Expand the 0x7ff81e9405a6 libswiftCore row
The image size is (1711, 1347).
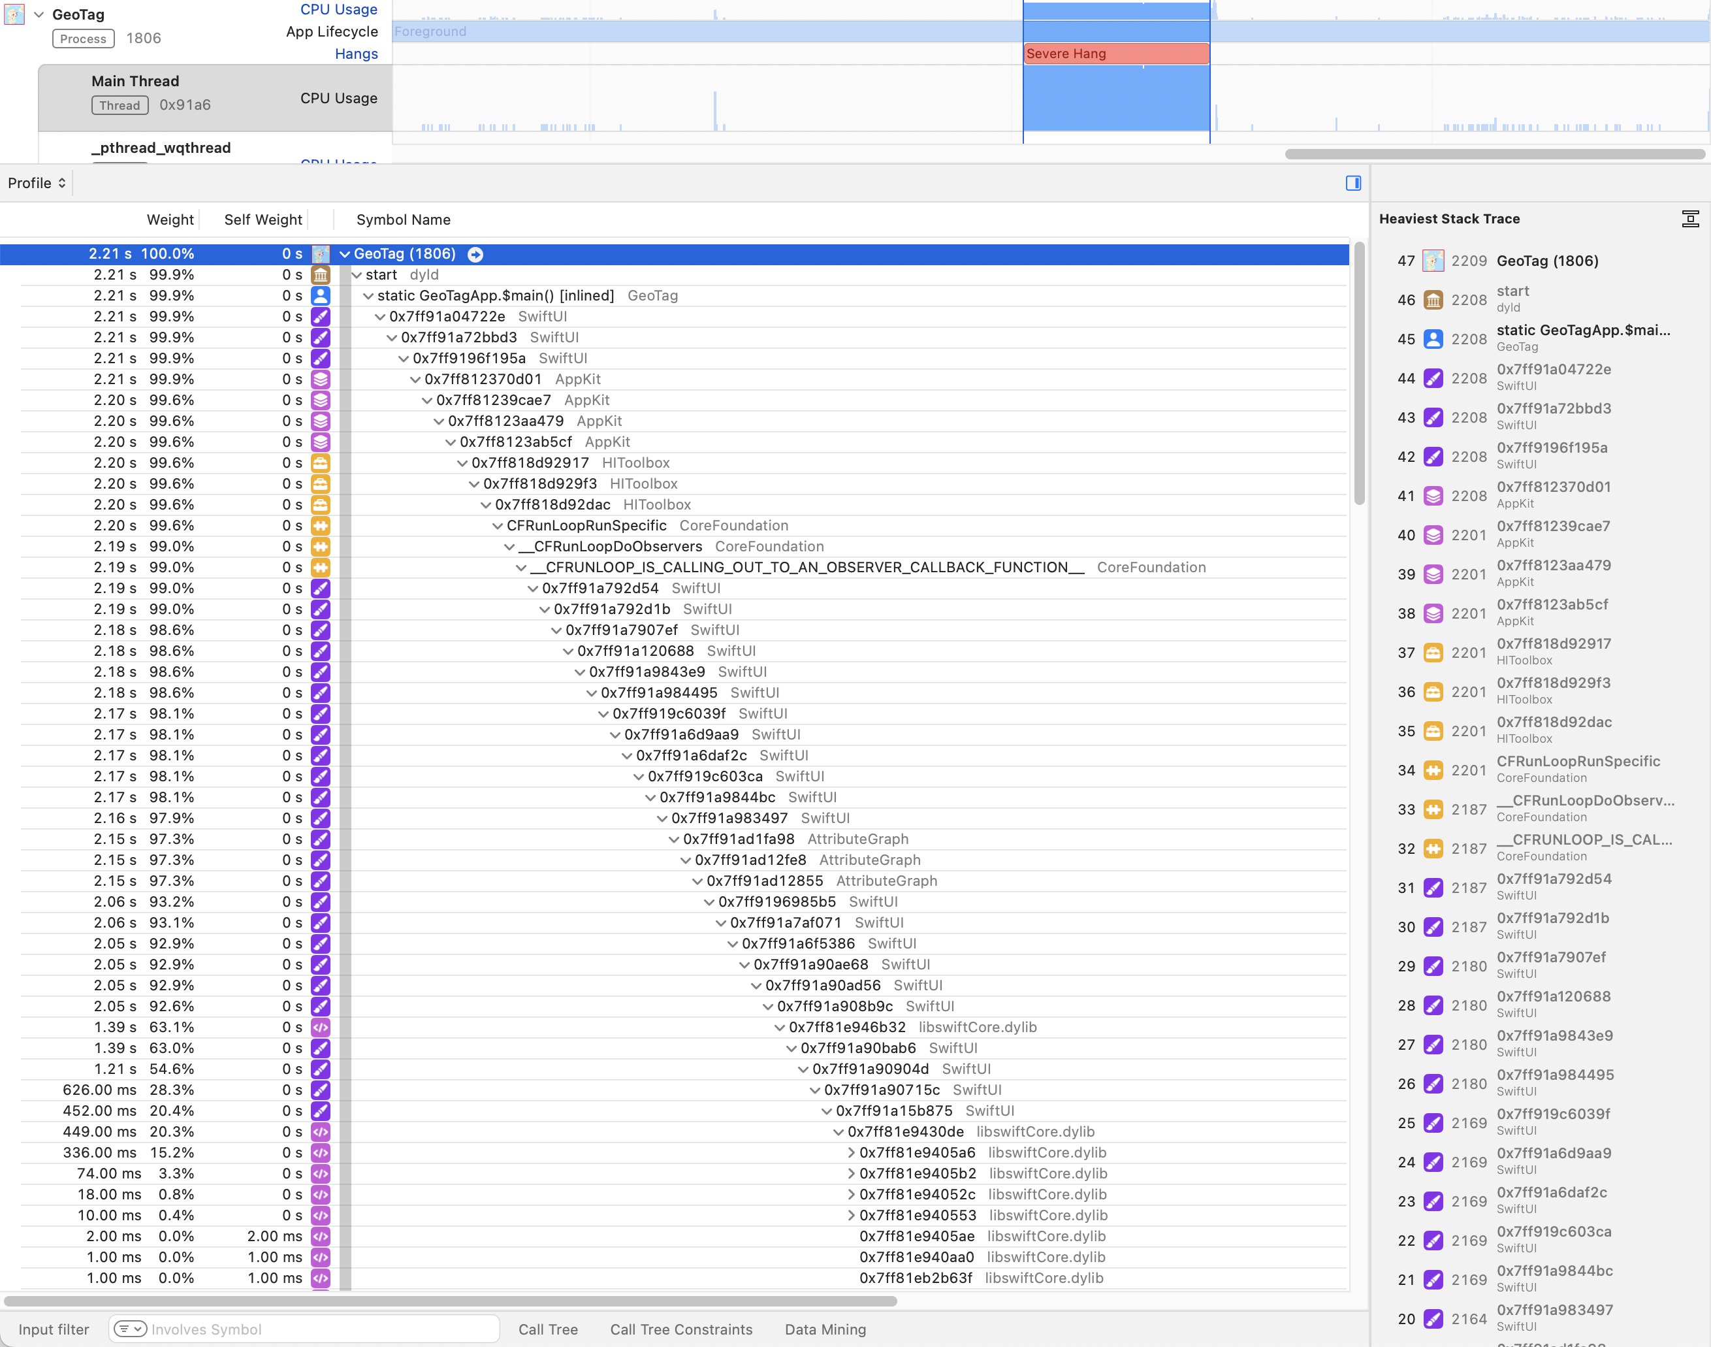[851, 1153]
